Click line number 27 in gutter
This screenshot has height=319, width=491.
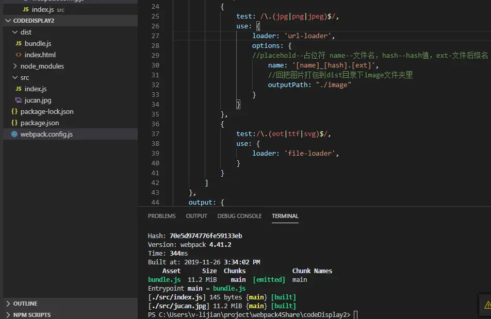pyautogui.click(x=155, y=36)
